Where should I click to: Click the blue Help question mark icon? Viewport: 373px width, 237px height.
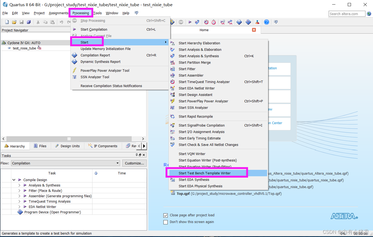click(x=267, y=22)
